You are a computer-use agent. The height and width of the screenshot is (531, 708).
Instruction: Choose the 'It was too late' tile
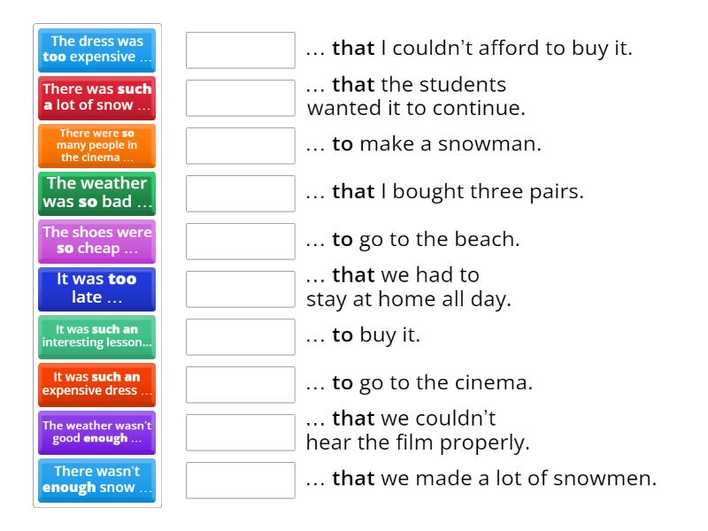(97, 289)
